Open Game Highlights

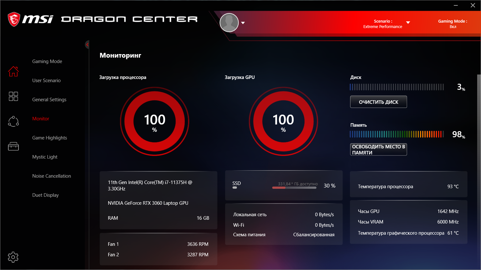click(49, 138)
